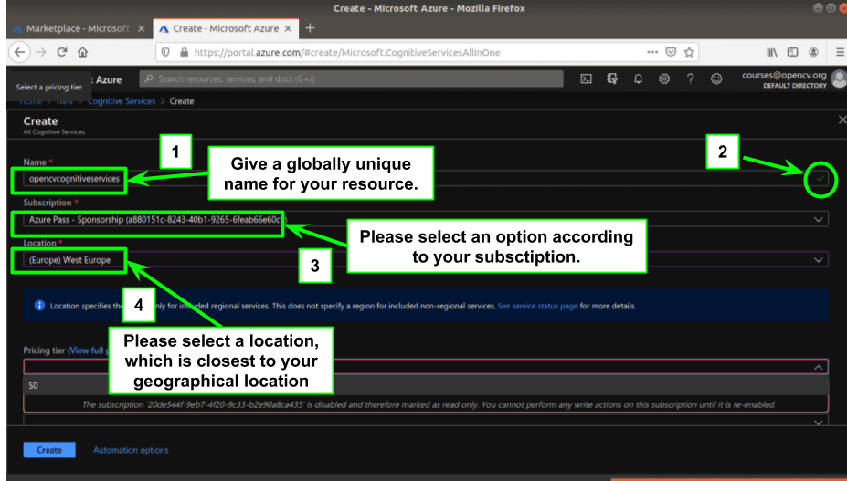Open the Firefox home page icon
Screen dimensions: 847x481
point(82,52)
